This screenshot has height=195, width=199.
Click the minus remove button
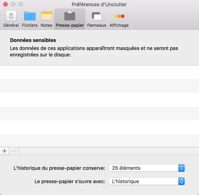(14, 151)
